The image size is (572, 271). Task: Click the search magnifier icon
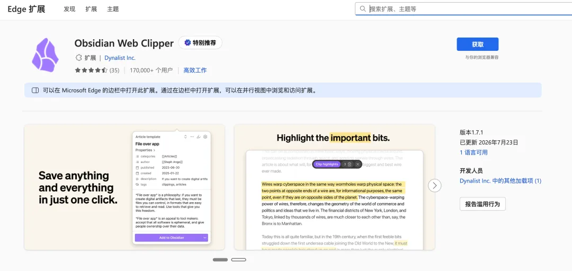(363, 9)
